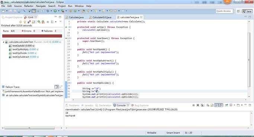Open the Problems tab in the bottom panel
The width and height of the screenshot is (254, 137).
(73, 105)
